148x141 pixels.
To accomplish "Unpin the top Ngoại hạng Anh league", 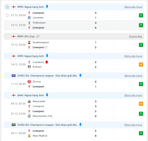I will (47, 7).
